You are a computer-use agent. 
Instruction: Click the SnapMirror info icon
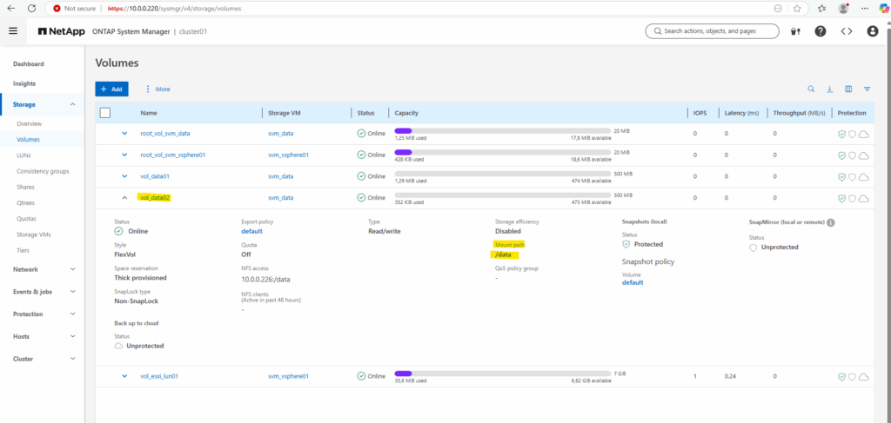coord(831,223)
